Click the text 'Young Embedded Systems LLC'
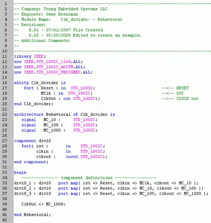Screen dimensions: 211x223 point(75,9)
